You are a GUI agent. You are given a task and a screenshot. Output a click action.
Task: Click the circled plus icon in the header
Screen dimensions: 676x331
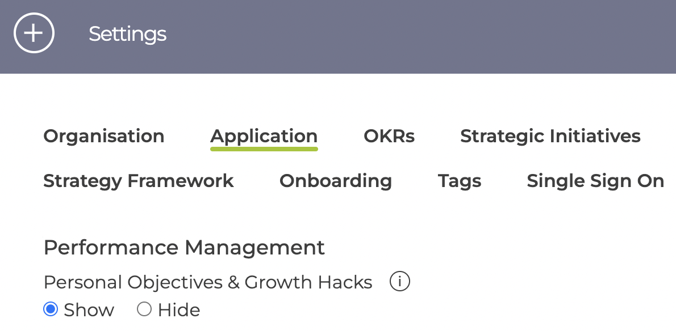coord(34,33)
